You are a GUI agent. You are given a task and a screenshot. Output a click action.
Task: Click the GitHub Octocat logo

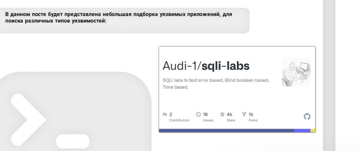(x=307, y=117)
